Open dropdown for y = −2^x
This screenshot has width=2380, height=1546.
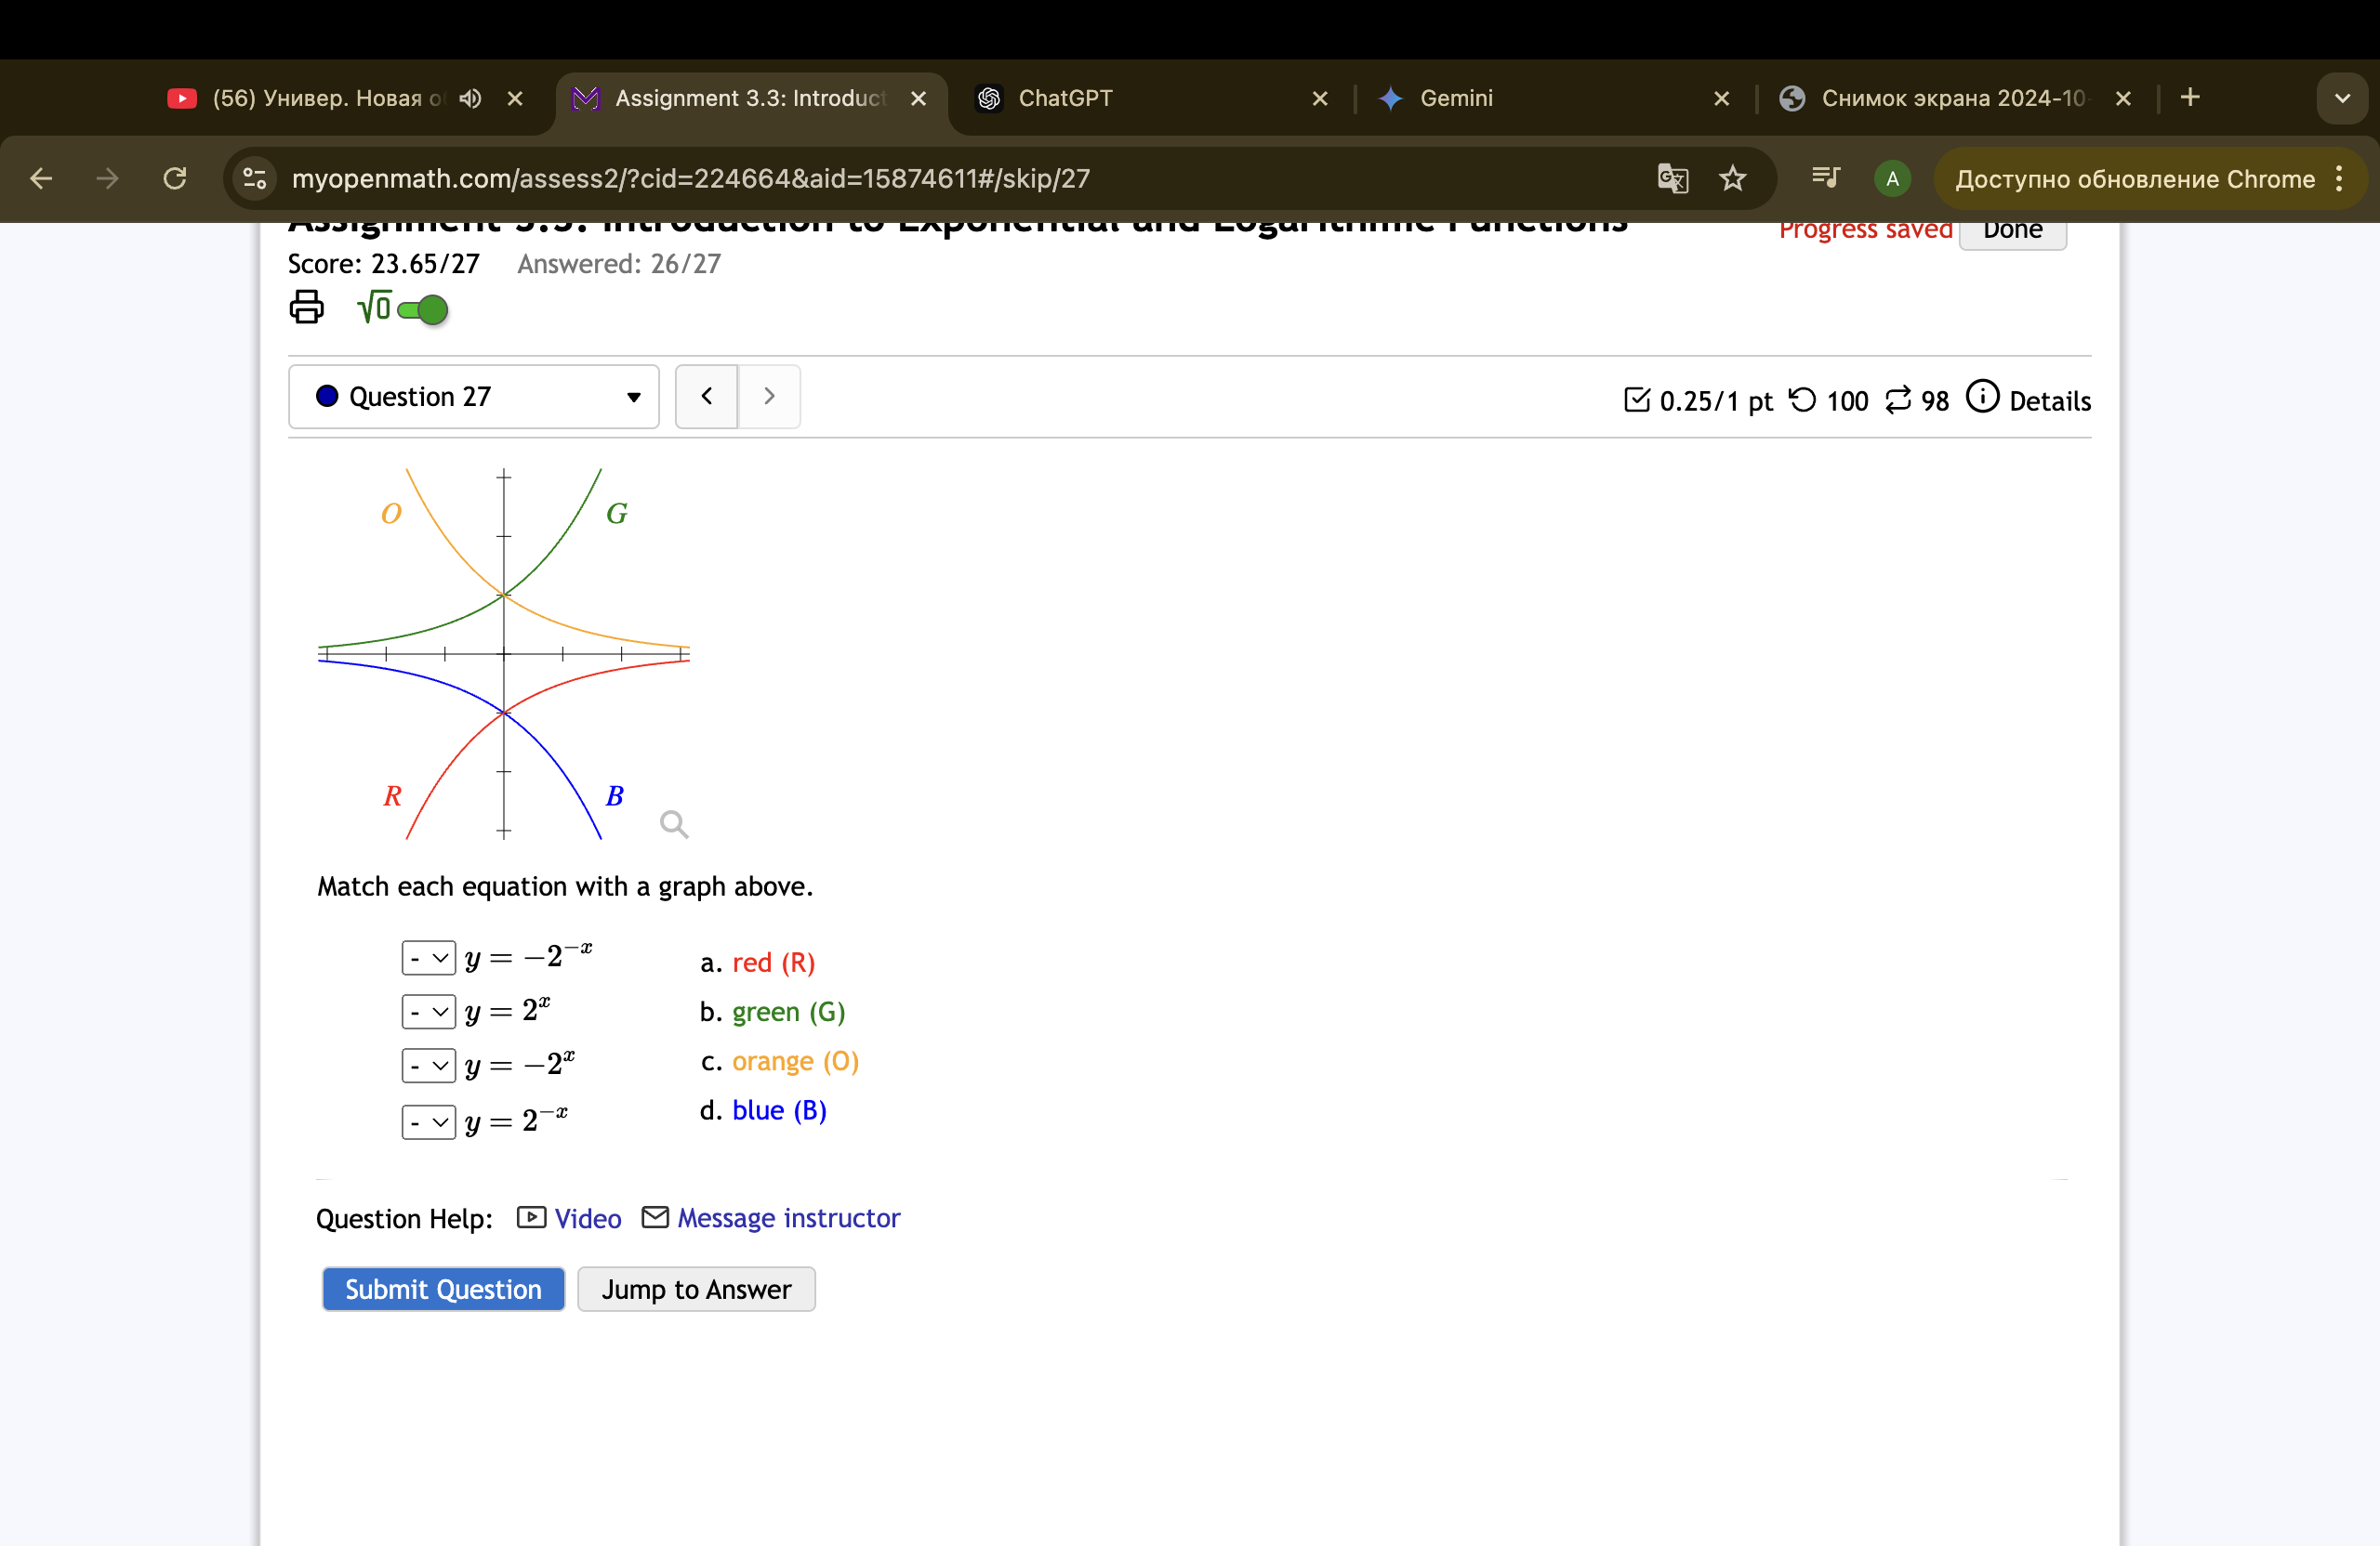(429, 1066)
